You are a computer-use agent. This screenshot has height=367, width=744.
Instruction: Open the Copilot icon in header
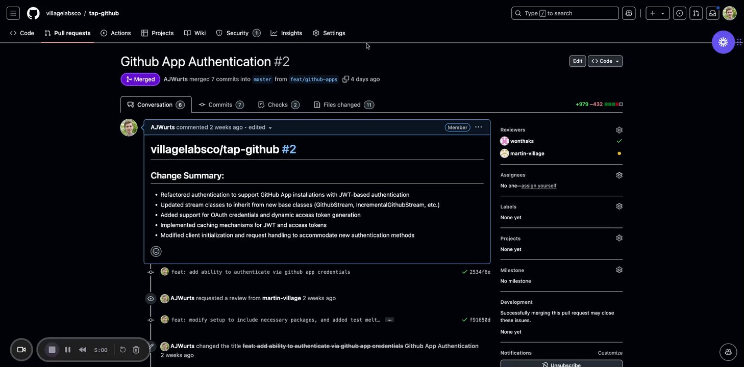pos(629,13)
